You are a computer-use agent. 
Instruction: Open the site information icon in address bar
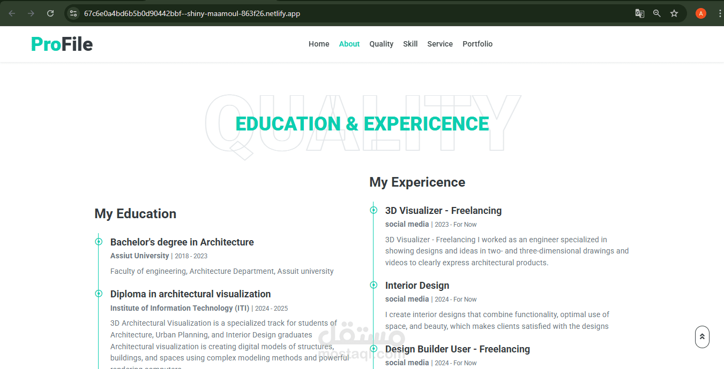[x=74, y=13]
